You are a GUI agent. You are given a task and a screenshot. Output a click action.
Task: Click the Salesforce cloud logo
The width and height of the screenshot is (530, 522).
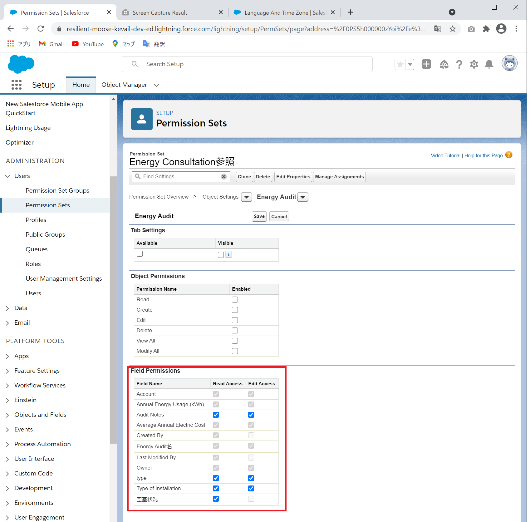point(21,64)
